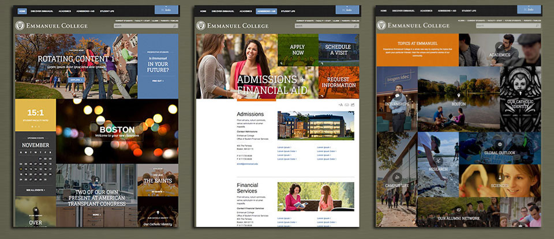Click the More link on the Transplant Congress story
Image resolution: width=554 pixels, height=239 pixels.
coord(96,214)
